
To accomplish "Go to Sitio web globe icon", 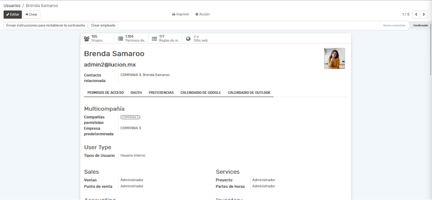I will coord(188,39).
